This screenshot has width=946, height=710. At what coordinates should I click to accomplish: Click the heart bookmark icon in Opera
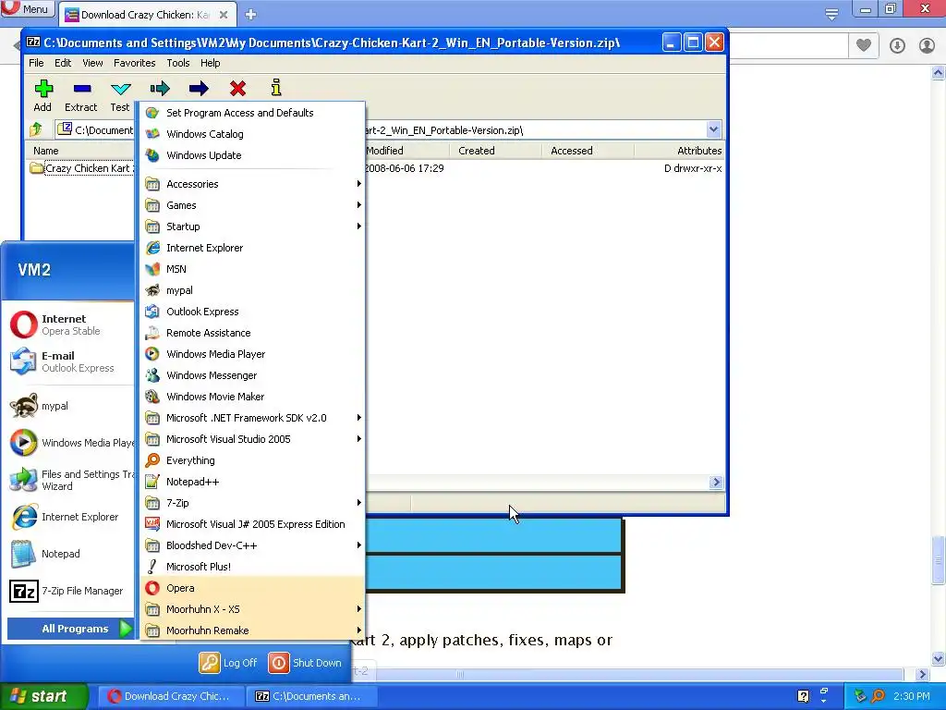click(864, 44)
